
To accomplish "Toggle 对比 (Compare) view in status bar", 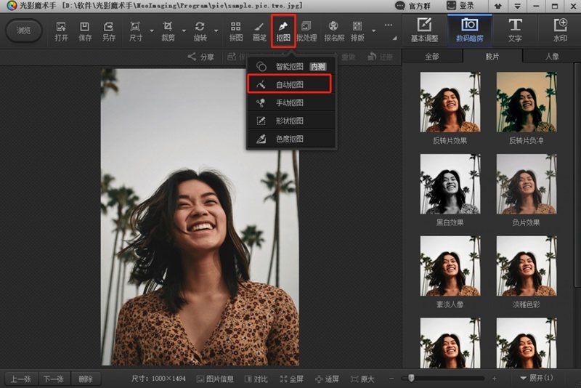I will 256,379.
